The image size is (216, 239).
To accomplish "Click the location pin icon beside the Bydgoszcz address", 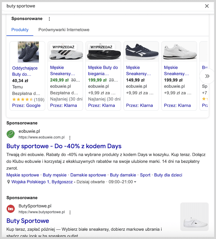I will click(x=9, y=182).
